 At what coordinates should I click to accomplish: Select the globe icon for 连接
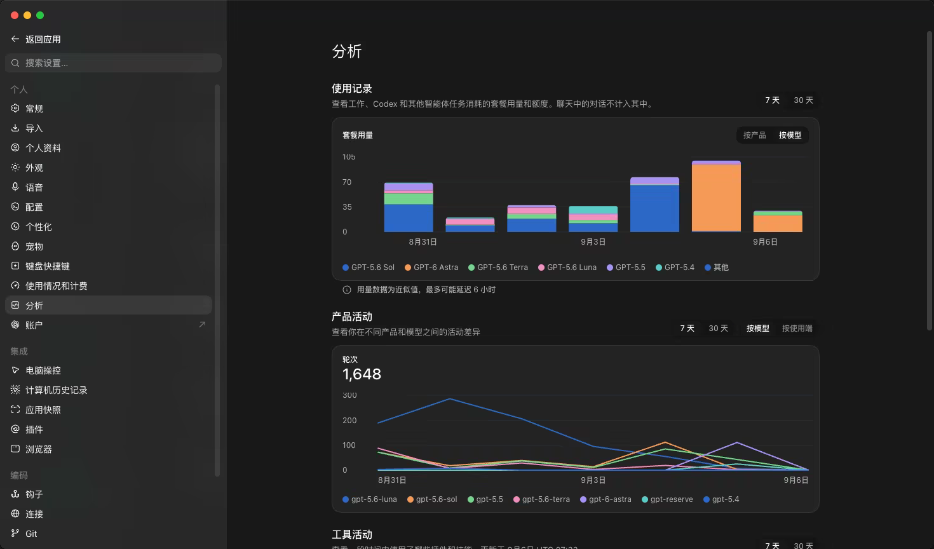click(15, 514)
